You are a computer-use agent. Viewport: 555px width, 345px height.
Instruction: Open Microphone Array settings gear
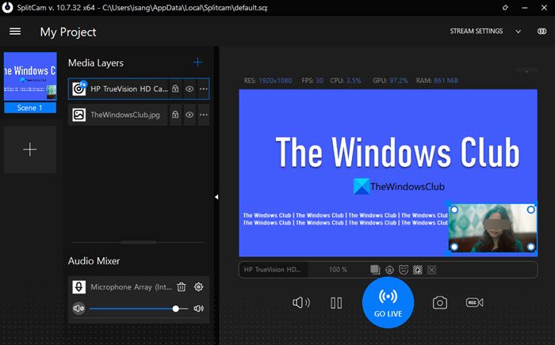pos(199,287)
